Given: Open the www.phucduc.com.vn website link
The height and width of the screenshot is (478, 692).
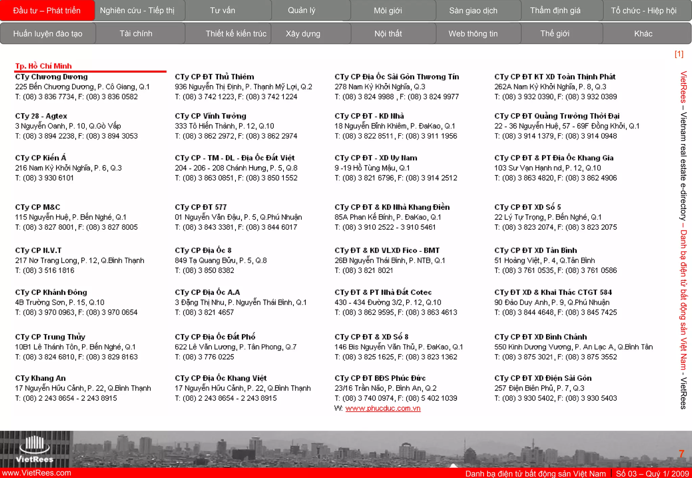Looking at the screenshot, I should click(383, 408).
